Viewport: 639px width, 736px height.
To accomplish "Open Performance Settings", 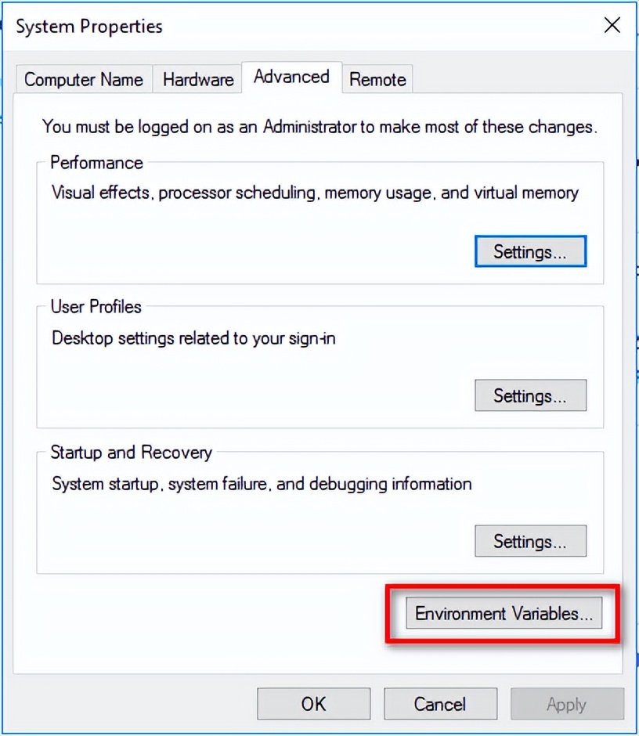I will (x=530, y=251).
